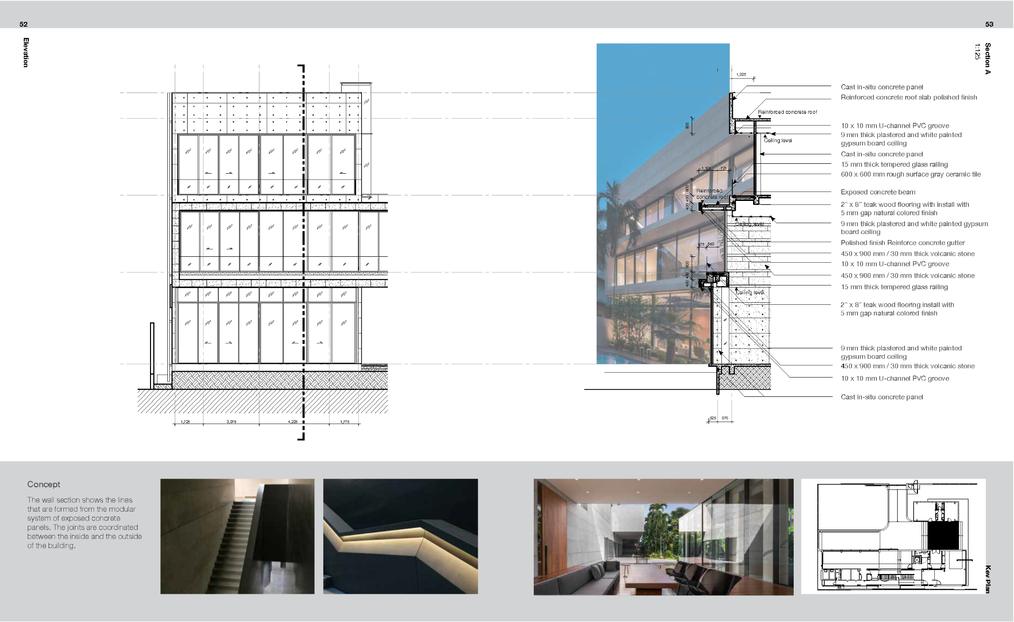The image size is (1014, 622).
Task: Click the Key Plan floor plan drawing
Action: [x=893, y=536]
